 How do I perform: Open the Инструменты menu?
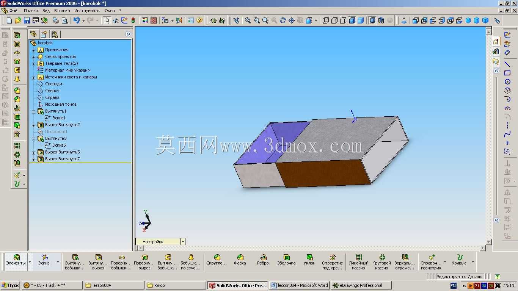(87, 11)
